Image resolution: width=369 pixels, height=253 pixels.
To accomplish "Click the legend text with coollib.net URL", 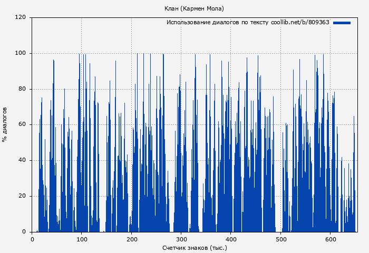I will pyautogui.click(x=248, y=23).
